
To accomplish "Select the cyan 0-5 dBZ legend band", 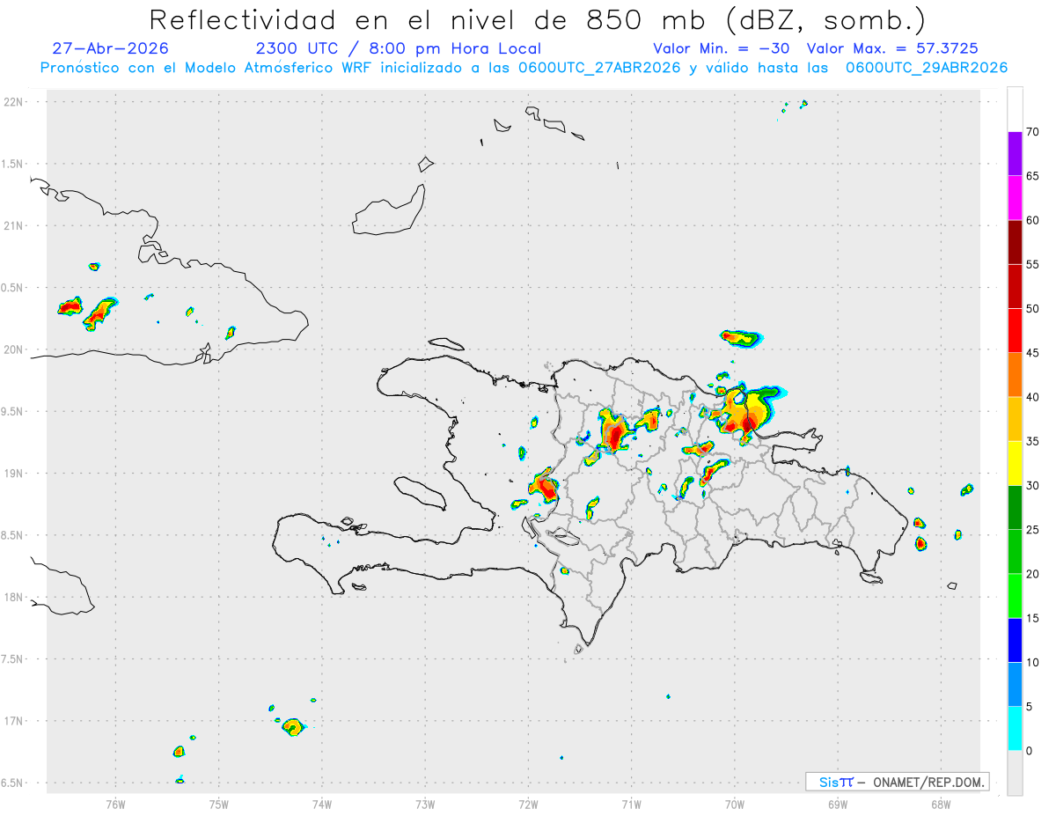I will (1015, 729).
